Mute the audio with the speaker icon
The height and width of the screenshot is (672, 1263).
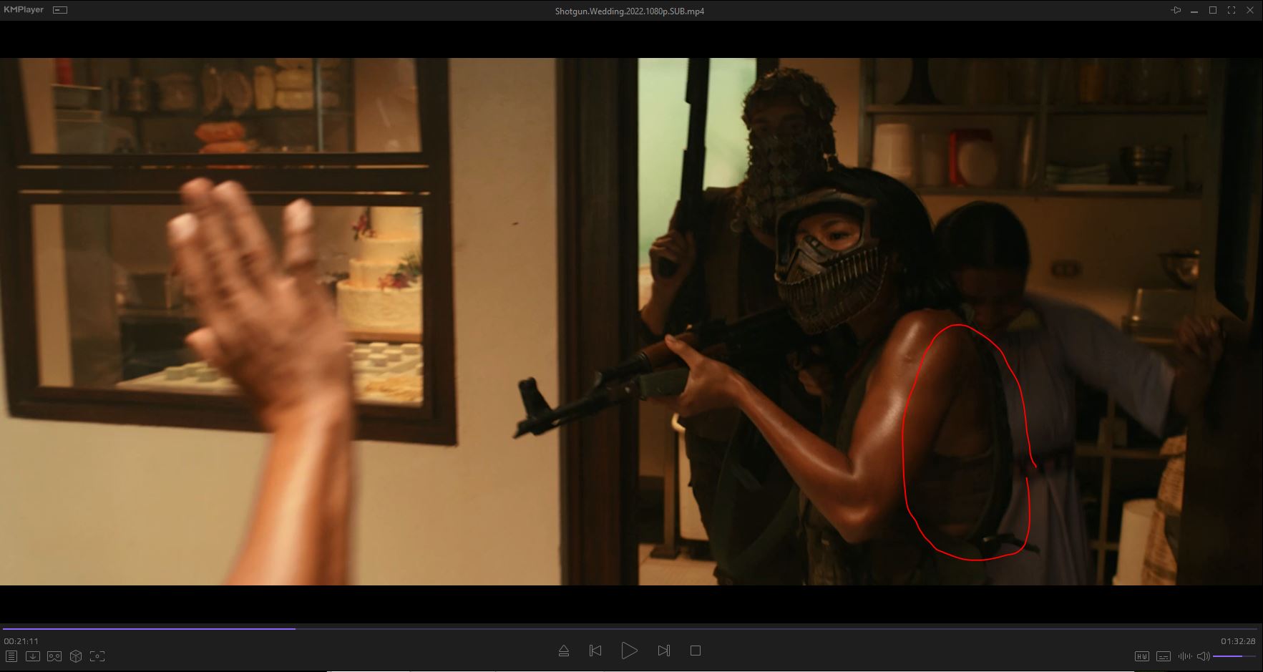(x=1203, y=656)
